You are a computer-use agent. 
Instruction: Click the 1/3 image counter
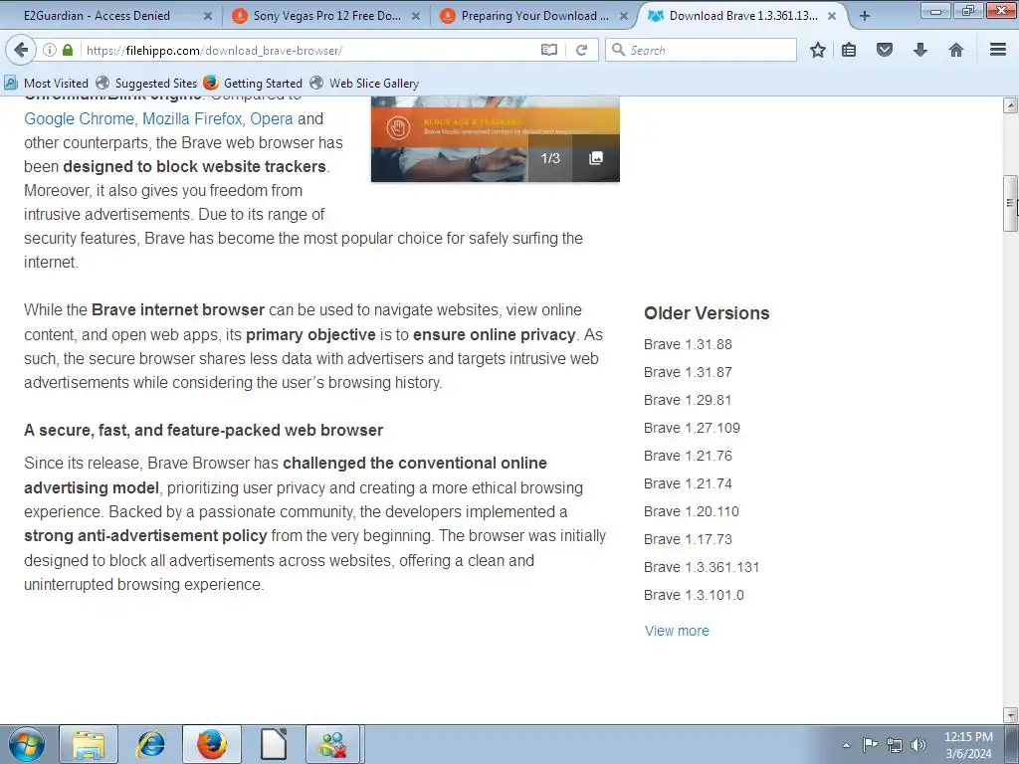coord(549,158)
